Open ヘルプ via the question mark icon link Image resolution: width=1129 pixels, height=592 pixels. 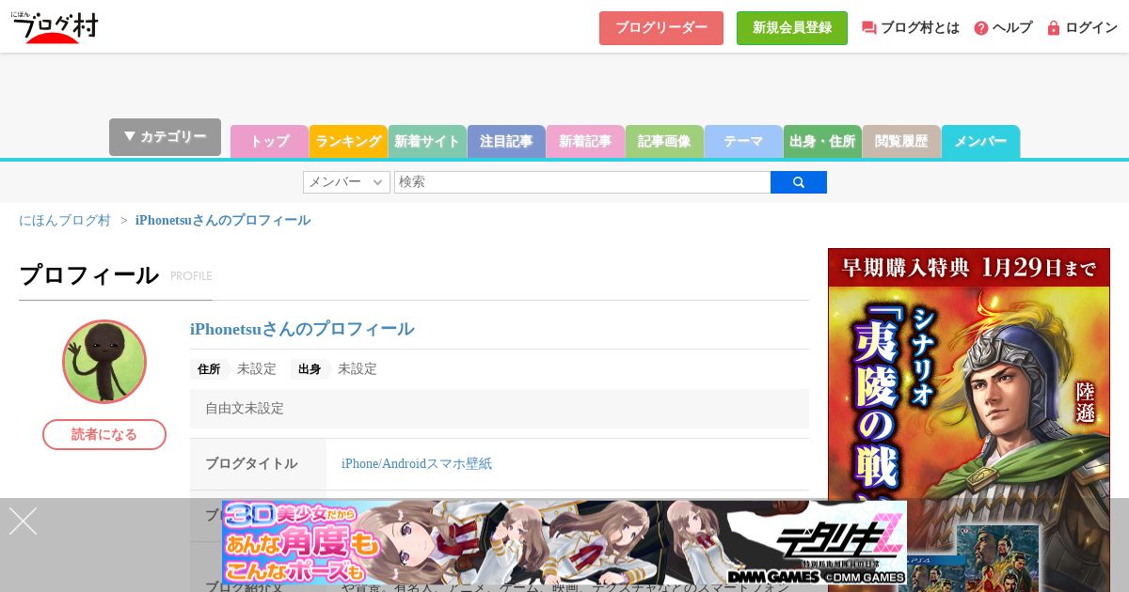point(1002,28)
